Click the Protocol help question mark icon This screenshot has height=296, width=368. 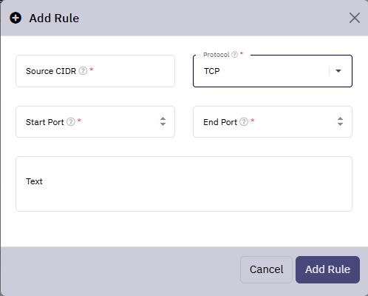[235, 54]
